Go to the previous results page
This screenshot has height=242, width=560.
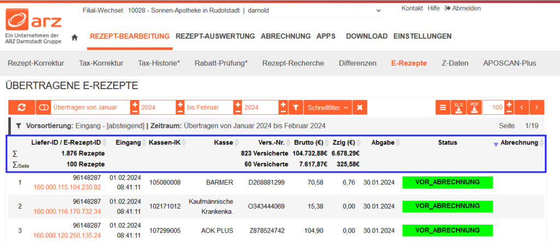(x=523, y=108)
